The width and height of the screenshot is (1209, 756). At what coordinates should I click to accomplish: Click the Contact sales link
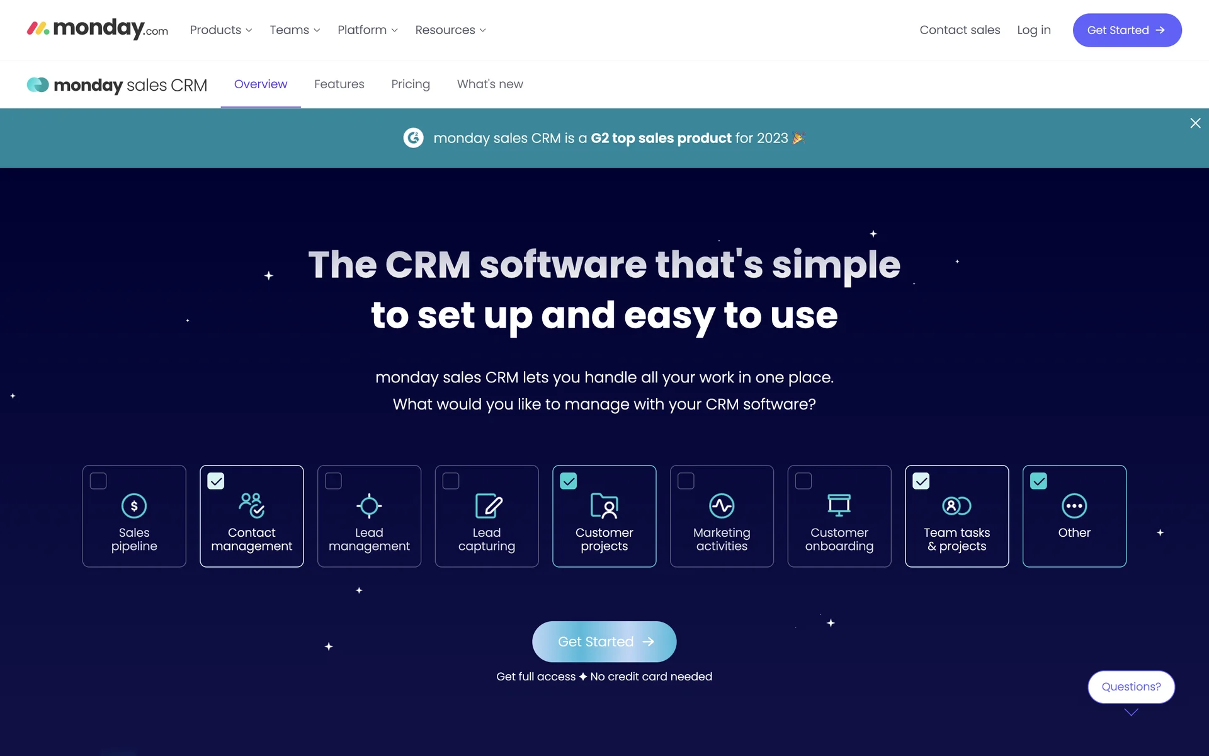coord(960,30)
